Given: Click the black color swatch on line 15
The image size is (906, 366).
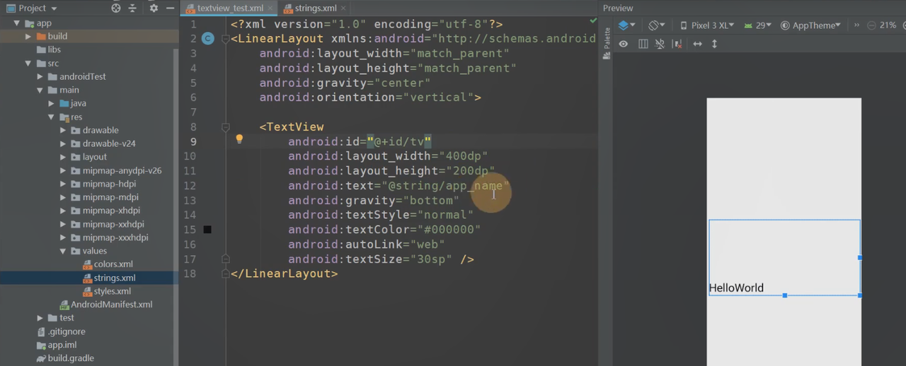Looking at the screenshot, I should (207, 230).
